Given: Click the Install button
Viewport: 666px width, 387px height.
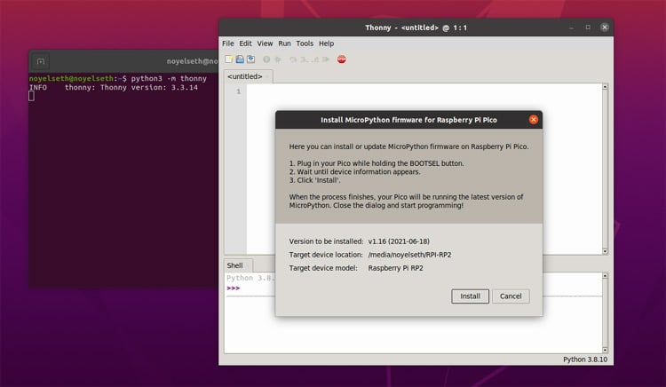Looking at the screenshot, I should coord(470,296).
